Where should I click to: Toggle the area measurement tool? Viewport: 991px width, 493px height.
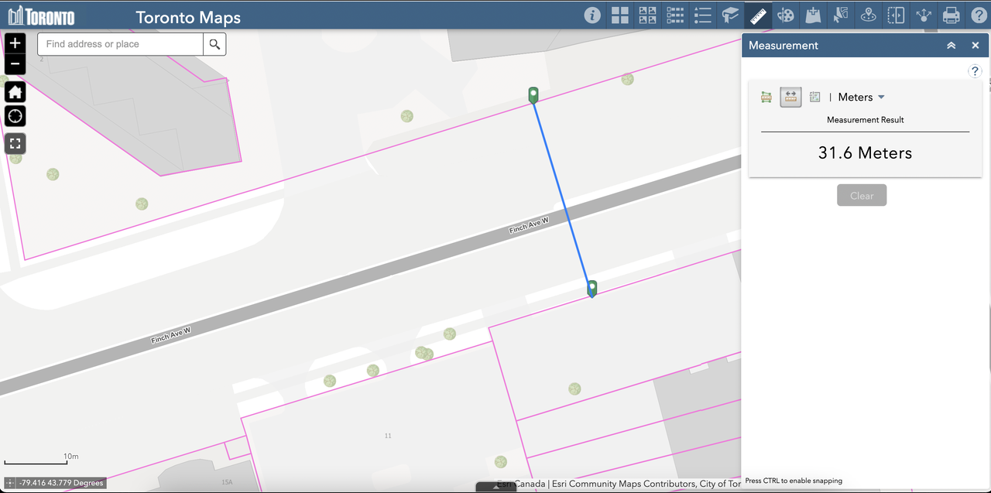point(766,97)
